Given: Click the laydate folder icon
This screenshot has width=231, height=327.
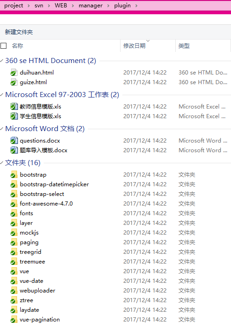Looking at the screenshot, I should (x=14, y=310).
